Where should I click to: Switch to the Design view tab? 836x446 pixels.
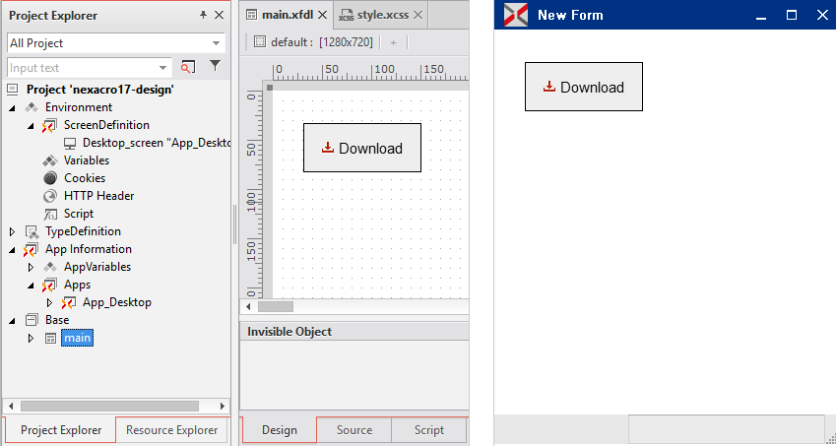(280, 430)
